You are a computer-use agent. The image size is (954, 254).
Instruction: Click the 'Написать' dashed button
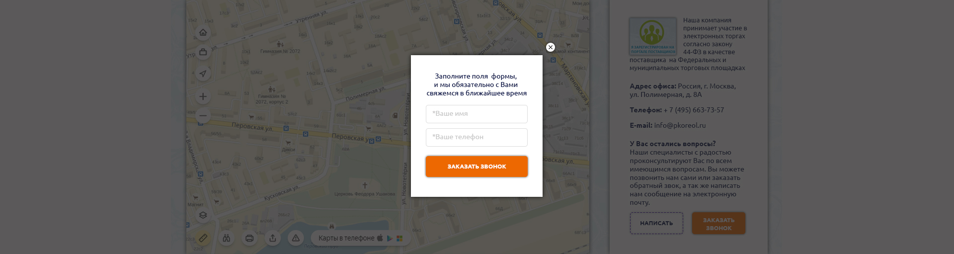[x=656, y=223]
